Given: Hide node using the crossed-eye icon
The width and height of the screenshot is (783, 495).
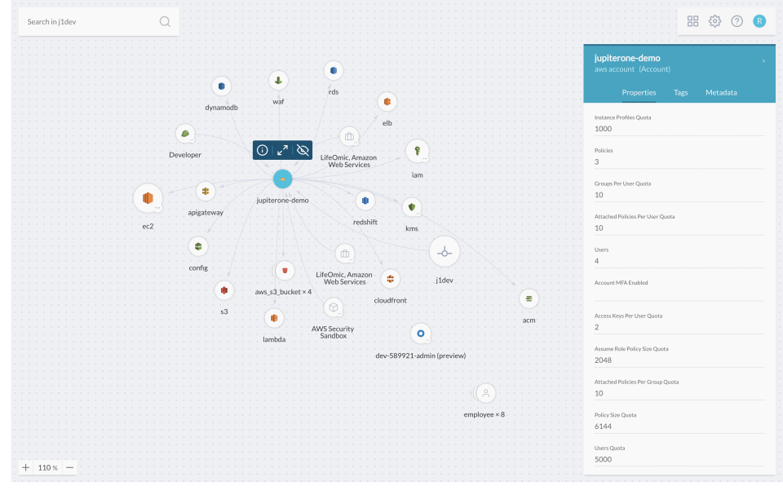Looking at the screenshot, I should (303, 150).
